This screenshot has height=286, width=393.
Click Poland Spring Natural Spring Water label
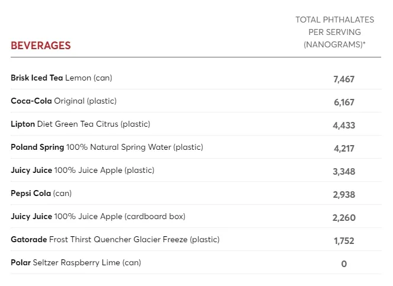[107, 147]
